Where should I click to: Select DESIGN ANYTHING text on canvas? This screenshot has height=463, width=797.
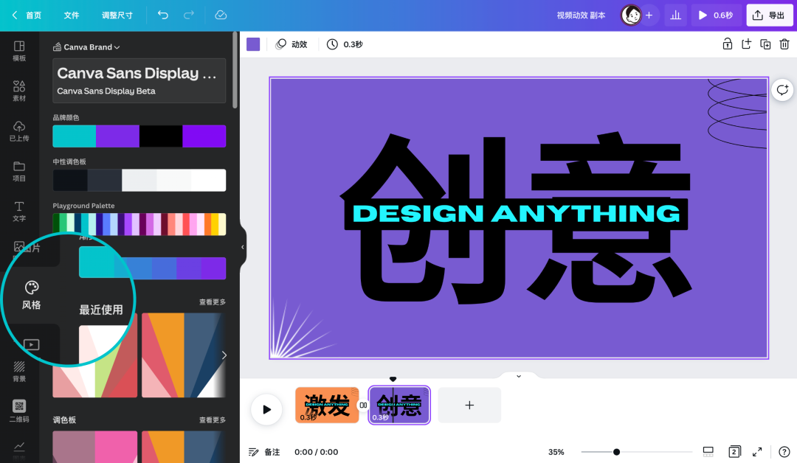tap(516, 213)
